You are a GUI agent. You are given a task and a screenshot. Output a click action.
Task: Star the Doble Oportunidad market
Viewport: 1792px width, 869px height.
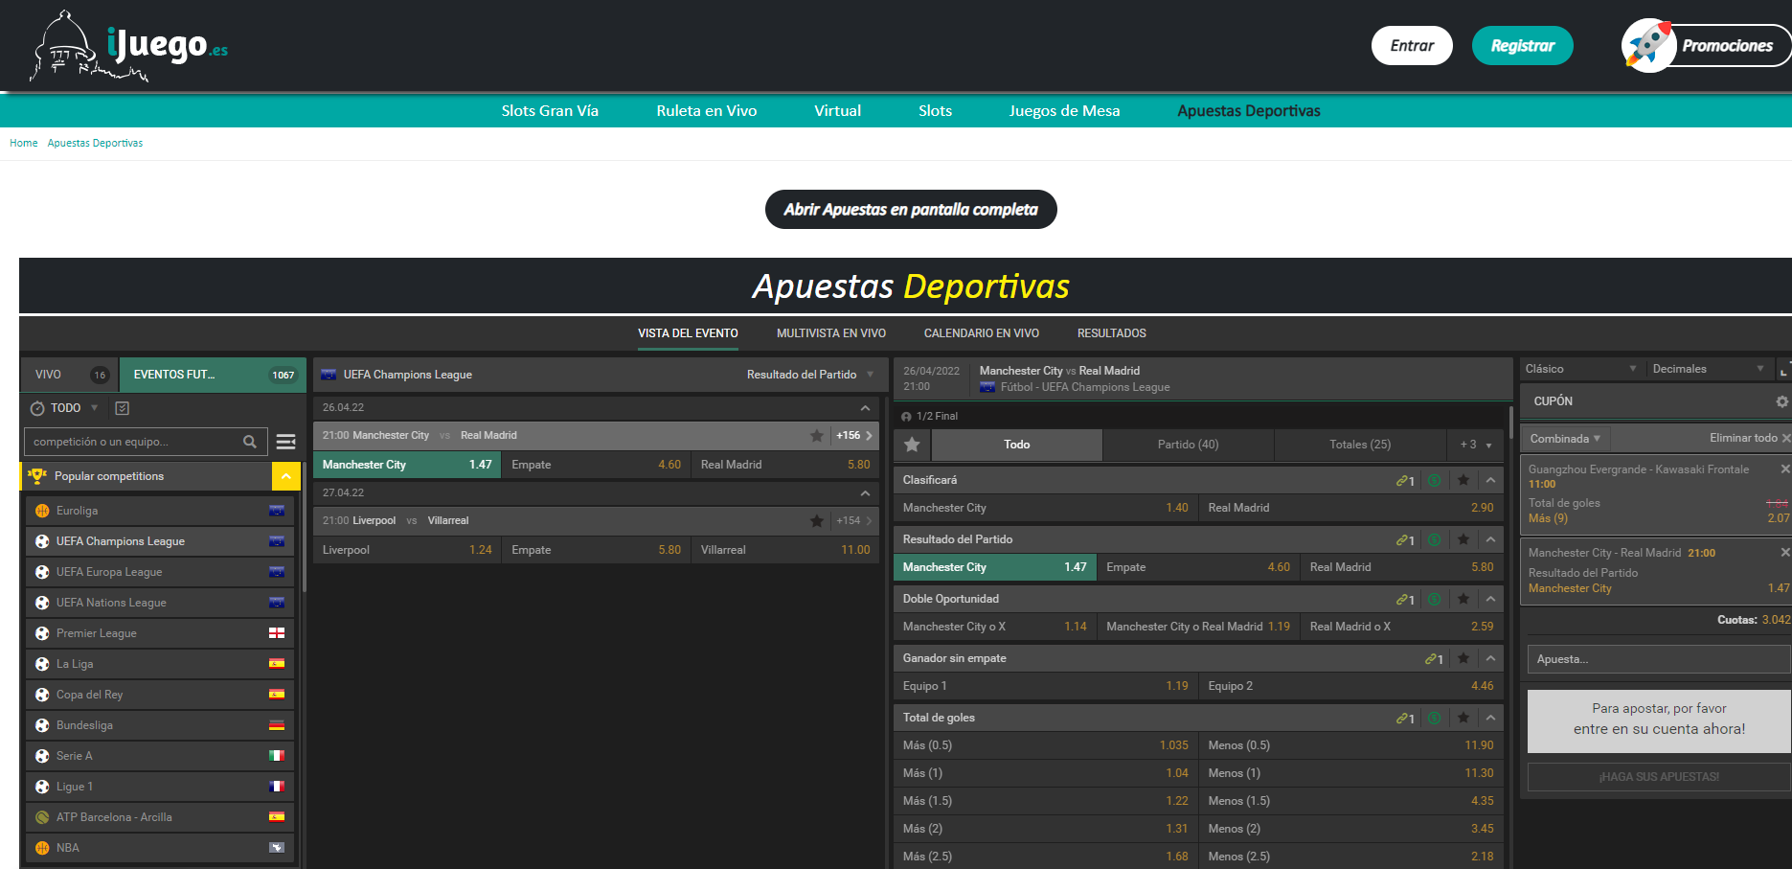(x=1463, y=599)
